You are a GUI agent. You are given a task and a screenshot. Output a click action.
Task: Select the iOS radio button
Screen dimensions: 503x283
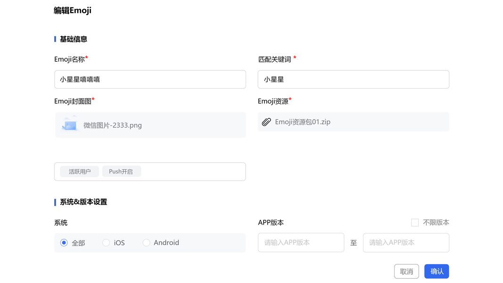pyautogui.click(x=106, y=243)
